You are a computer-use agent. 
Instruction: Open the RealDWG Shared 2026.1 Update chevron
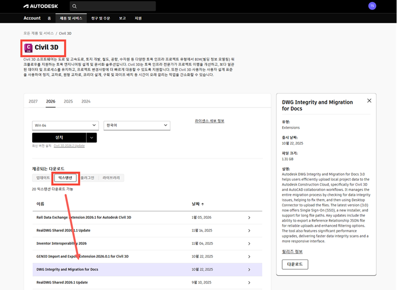click(249, 283)
